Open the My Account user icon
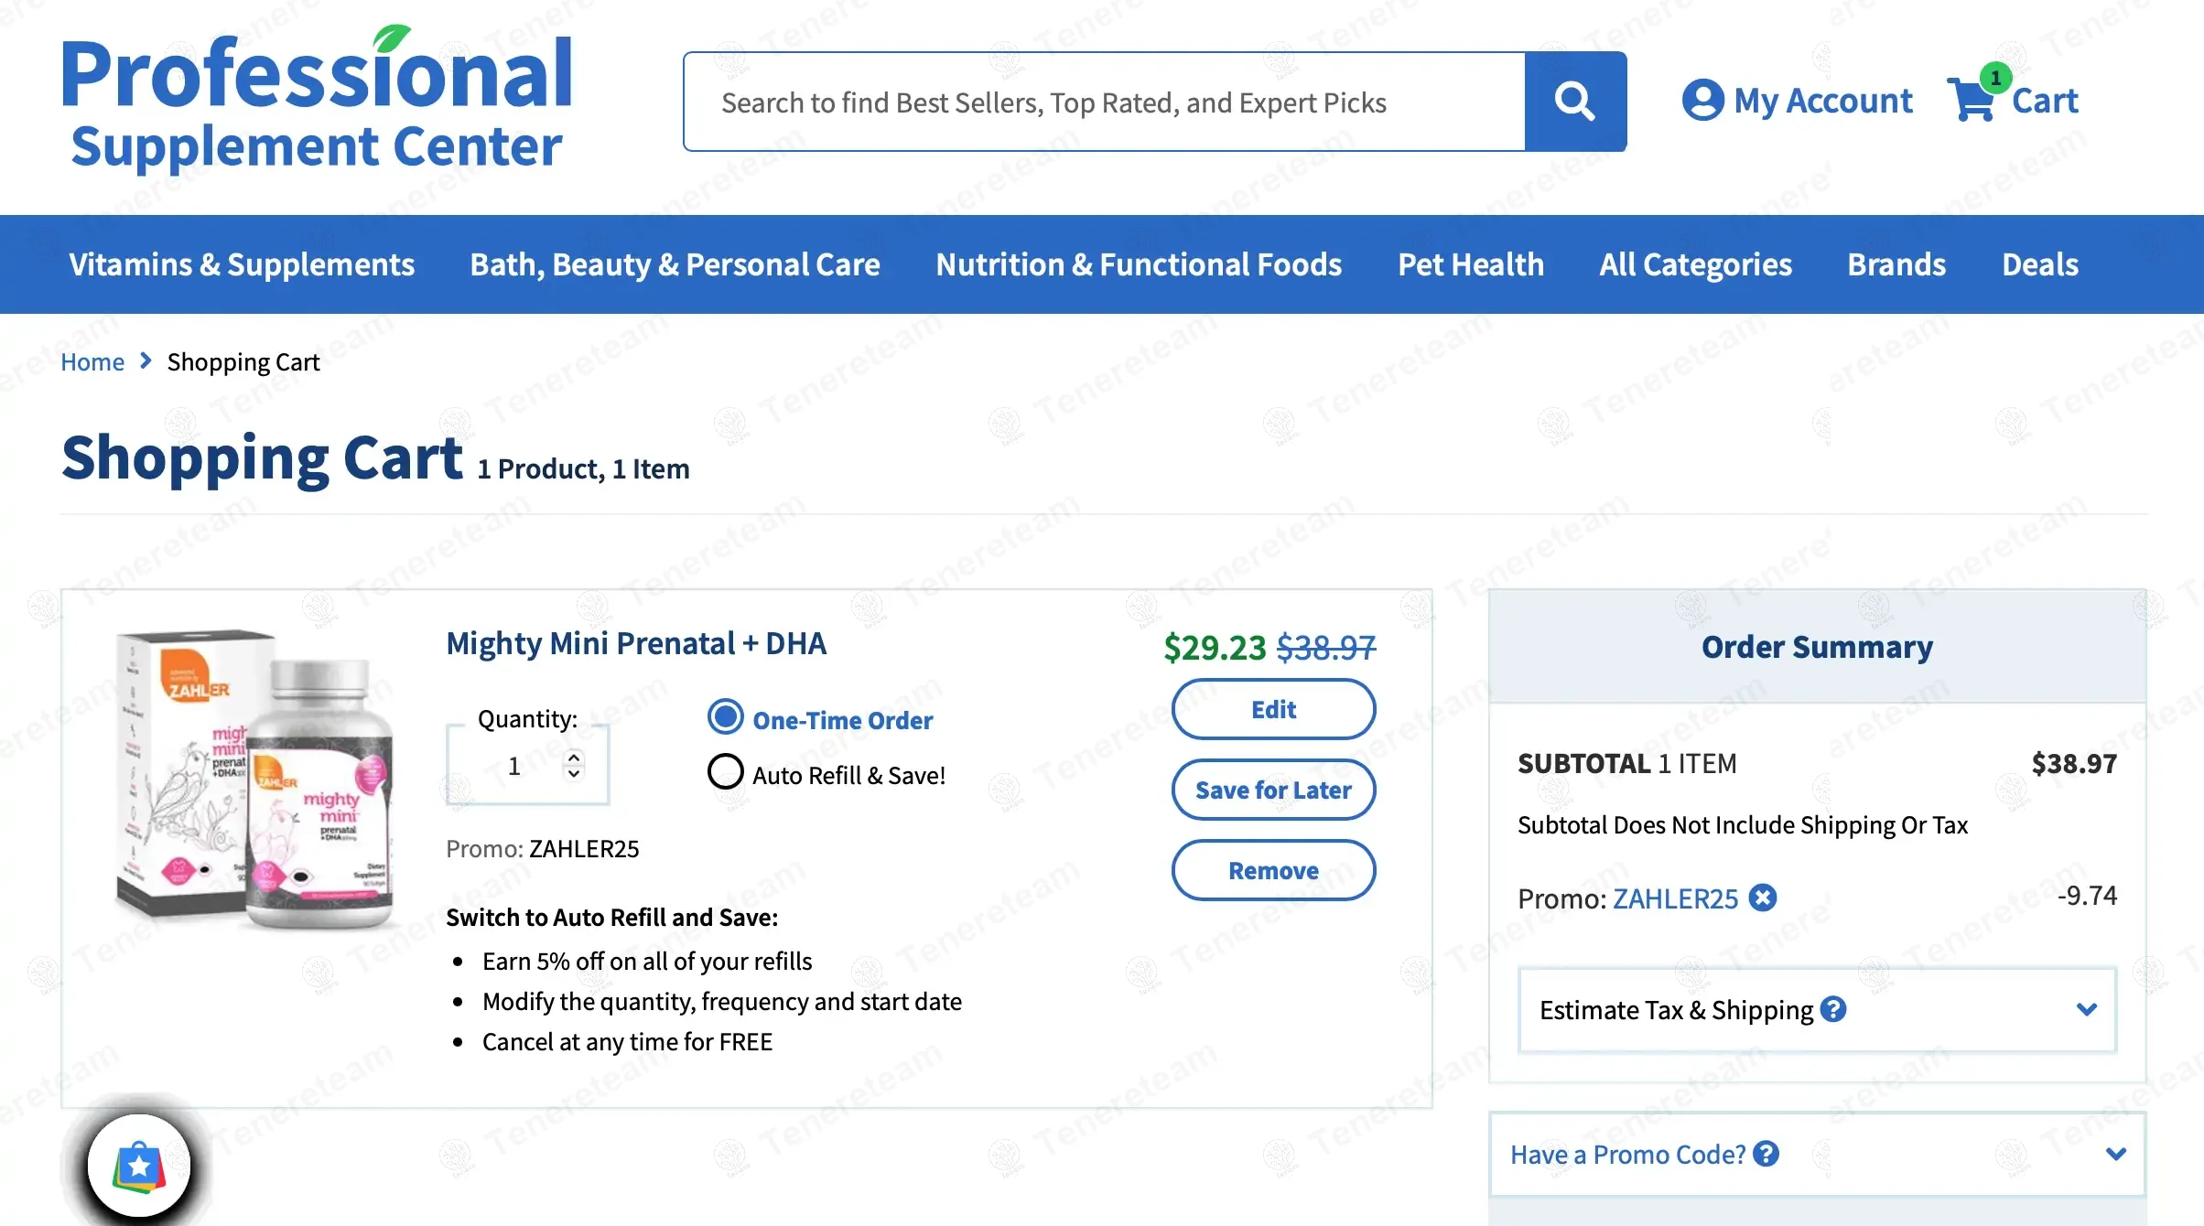This screenshot has width=2204, height=1226. [x=1702, y=101]
